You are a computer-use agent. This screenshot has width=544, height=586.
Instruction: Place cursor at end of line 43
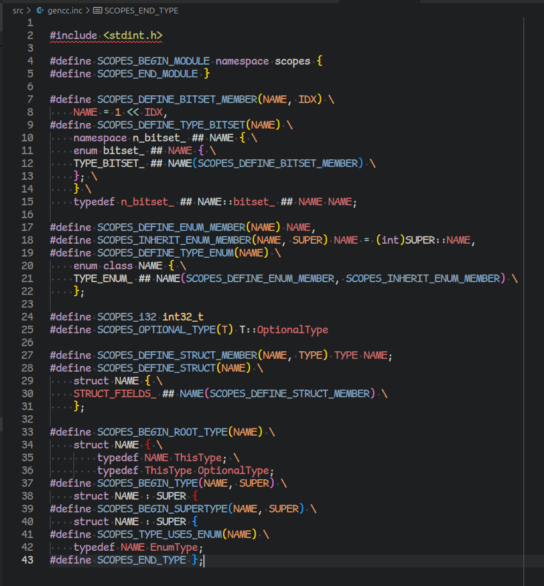tap(203, 560)
